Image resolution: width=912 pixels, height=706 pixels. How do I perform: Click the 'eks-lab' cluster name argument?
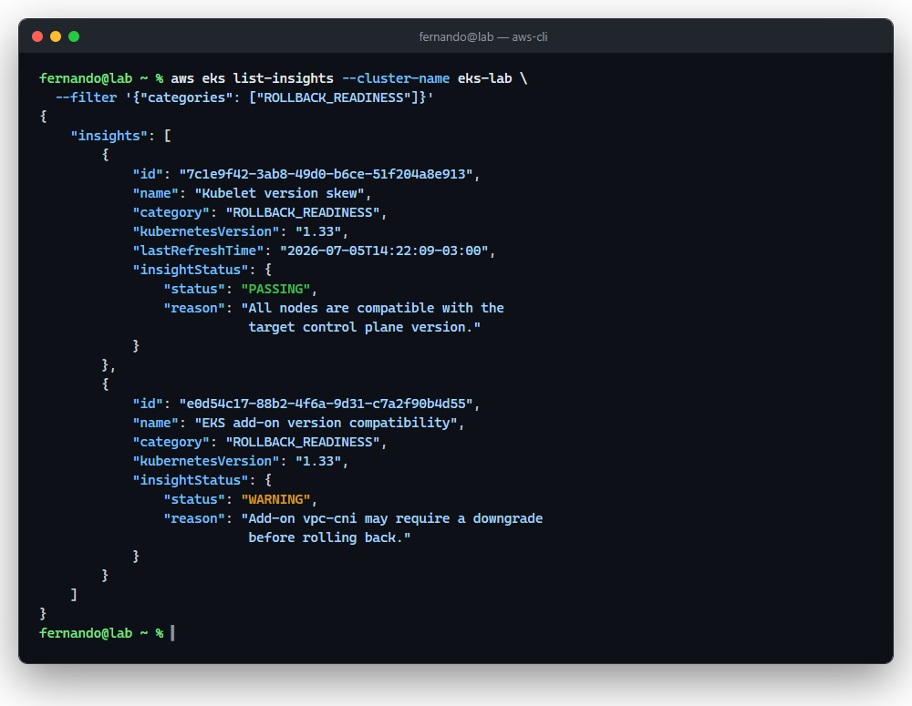pos(484,78)
